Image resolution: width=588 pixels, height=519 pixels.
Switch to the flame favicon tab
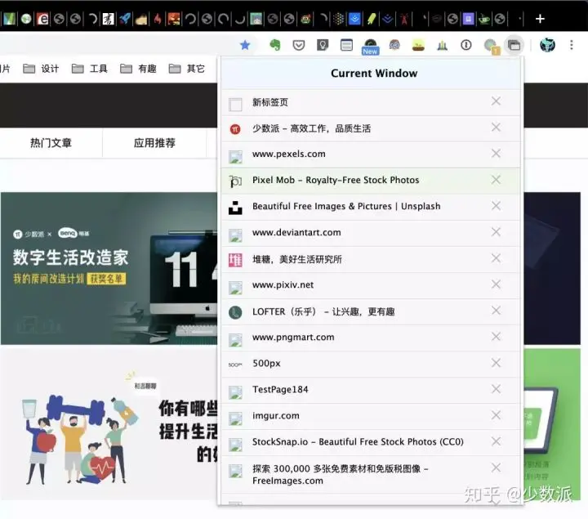coord(158,19)
